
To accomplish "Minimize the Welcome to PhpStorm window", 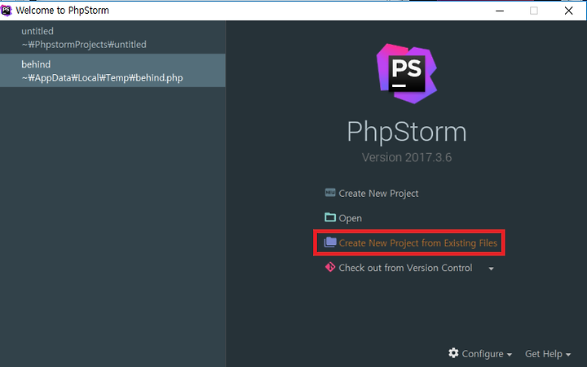I will 500,11.
